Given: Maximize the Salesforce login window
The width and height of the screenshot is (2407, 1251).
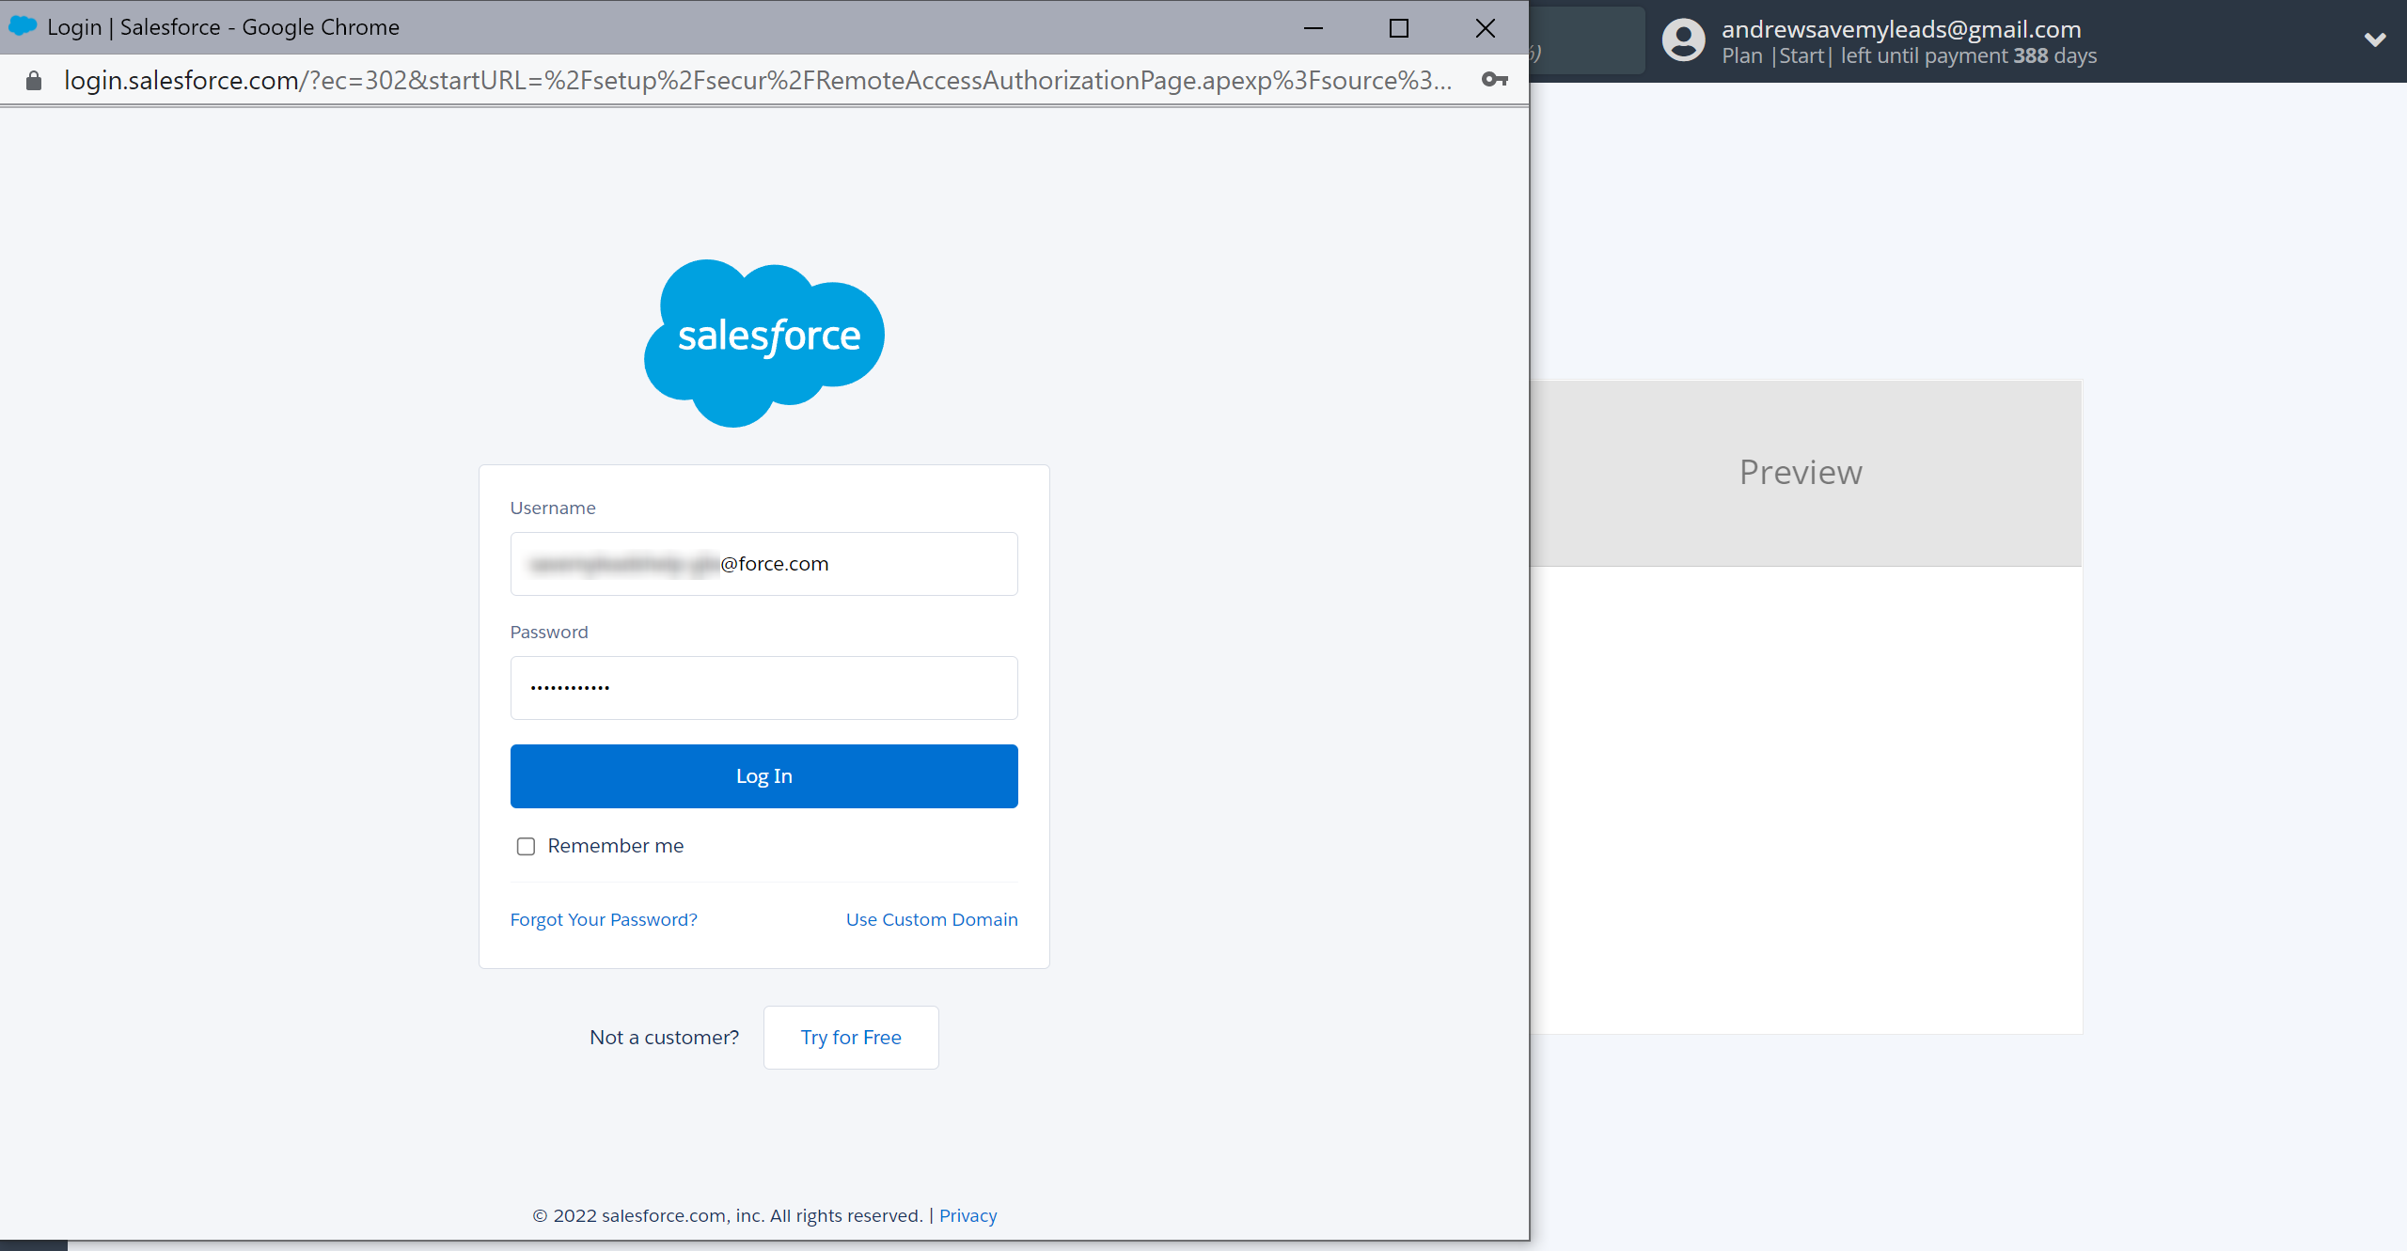Looking at the screenshot, I should tap(1399, 28).
